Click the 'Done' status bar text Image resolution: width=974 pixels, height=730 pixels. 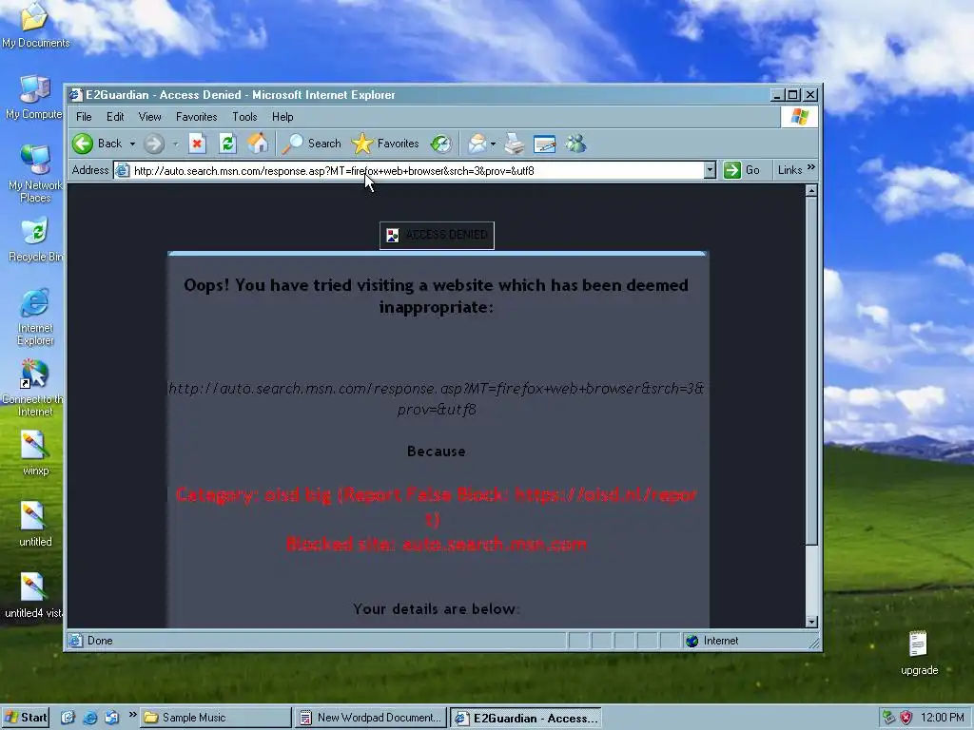coord(100,641)
